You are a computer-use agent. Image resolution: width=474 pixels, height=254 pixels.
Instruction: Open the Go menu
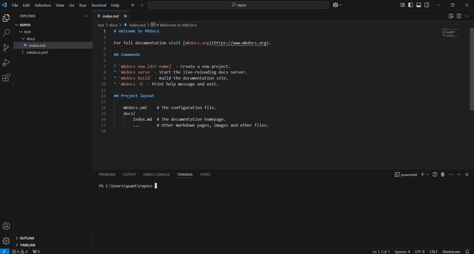72,5
